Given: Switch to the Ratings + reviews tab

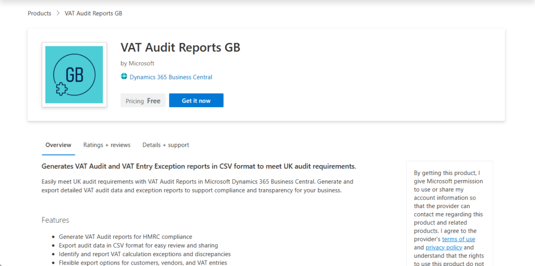Looking at the screenshot, I should pyautogui.click(x=107, y=145).
